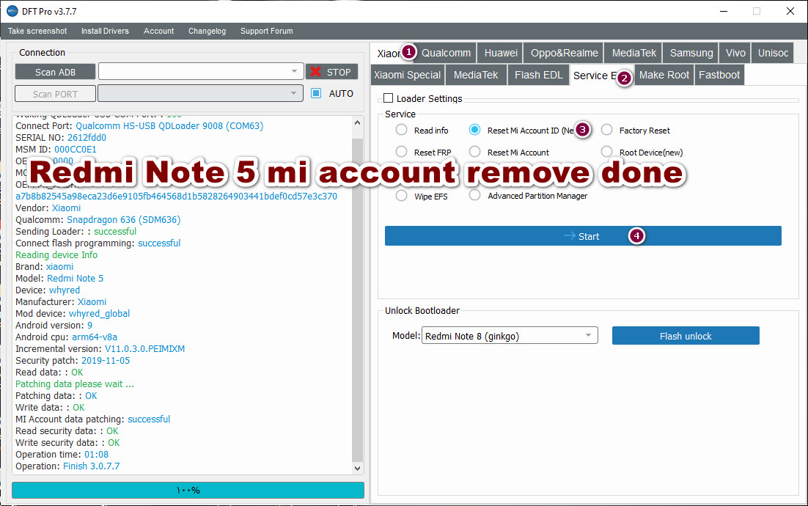Click the '2019-11-05' security patch value
Image resolution: width=808 pixels, height=506 pixels.
[x=106, y=361]
